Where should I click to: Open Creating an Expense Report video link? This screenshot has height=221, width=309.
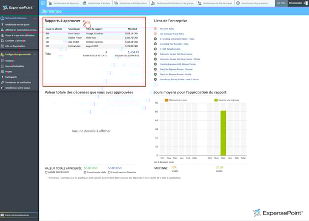177,39
